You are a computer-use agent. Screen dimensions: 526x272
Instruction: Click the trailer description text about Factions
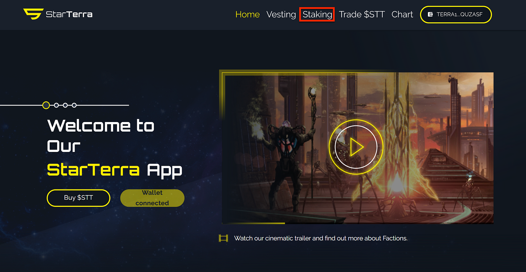(321, 238)
